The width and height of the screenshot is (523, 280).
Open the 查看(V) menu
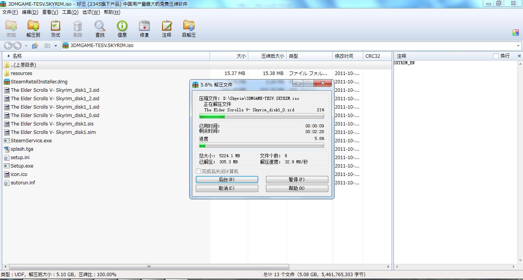(x=50, y=12)
